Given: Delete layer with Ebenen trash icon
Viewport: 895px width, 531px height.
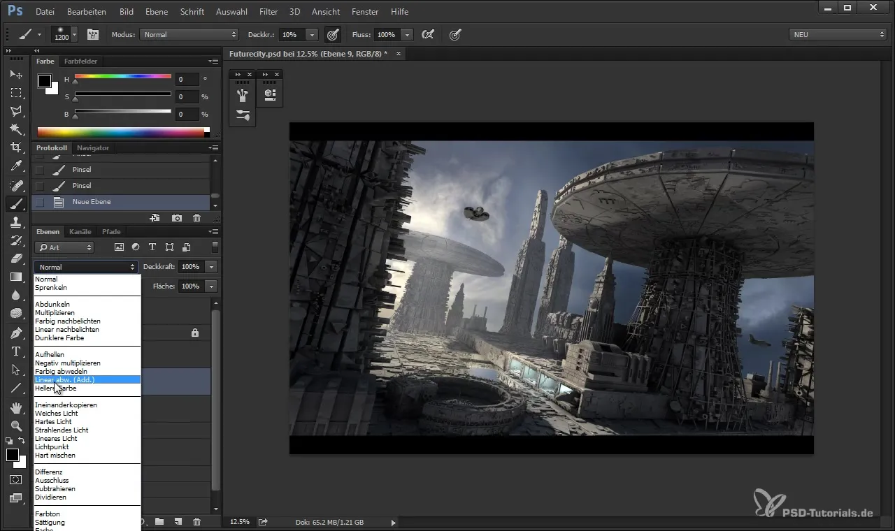Looking at the screenshot, I should pos(197,521).
